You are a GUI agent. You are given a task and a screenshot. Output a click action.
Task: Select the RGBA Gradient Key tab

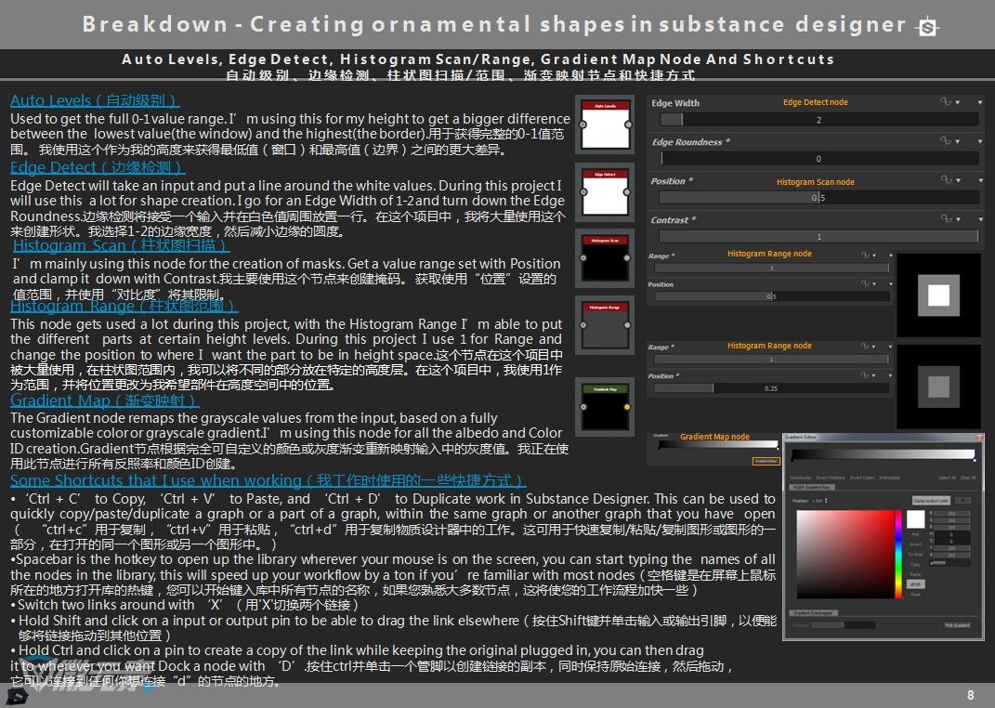pyautogui.click(x=814, y=487)
